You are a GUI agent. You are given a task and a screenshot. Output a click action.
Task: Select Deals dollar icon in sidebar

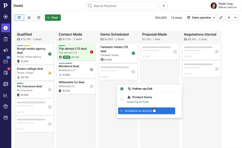click(x=6, y=28)
